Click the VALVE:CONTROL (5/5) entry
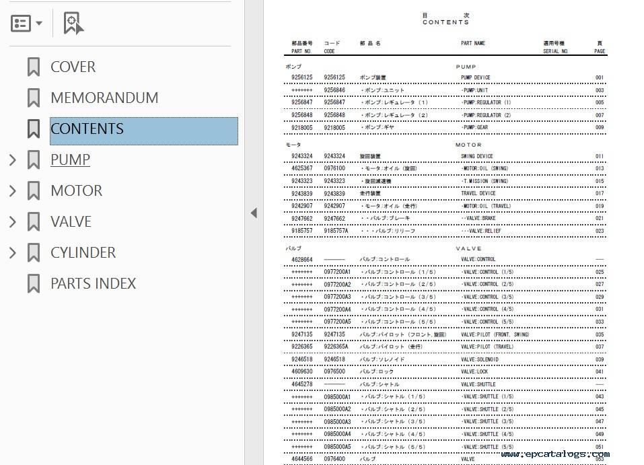Image resolution: width=644 pixels, height=465 pixels. (487, 322)
